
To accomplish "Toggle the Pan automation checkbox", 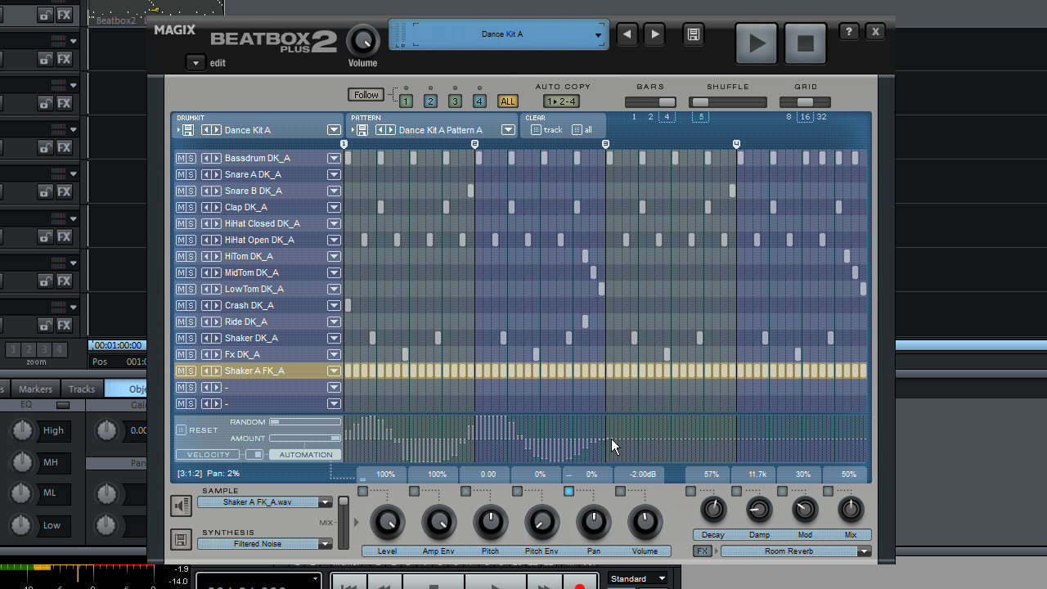I will 568,492.
